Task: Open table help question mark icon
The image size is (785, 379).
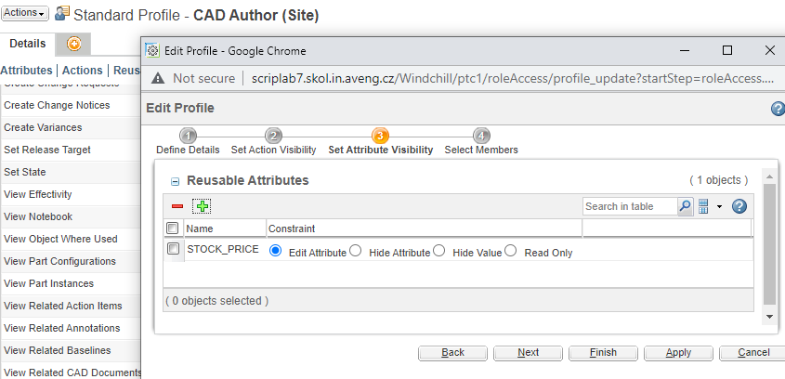Action: click(739, 206)
